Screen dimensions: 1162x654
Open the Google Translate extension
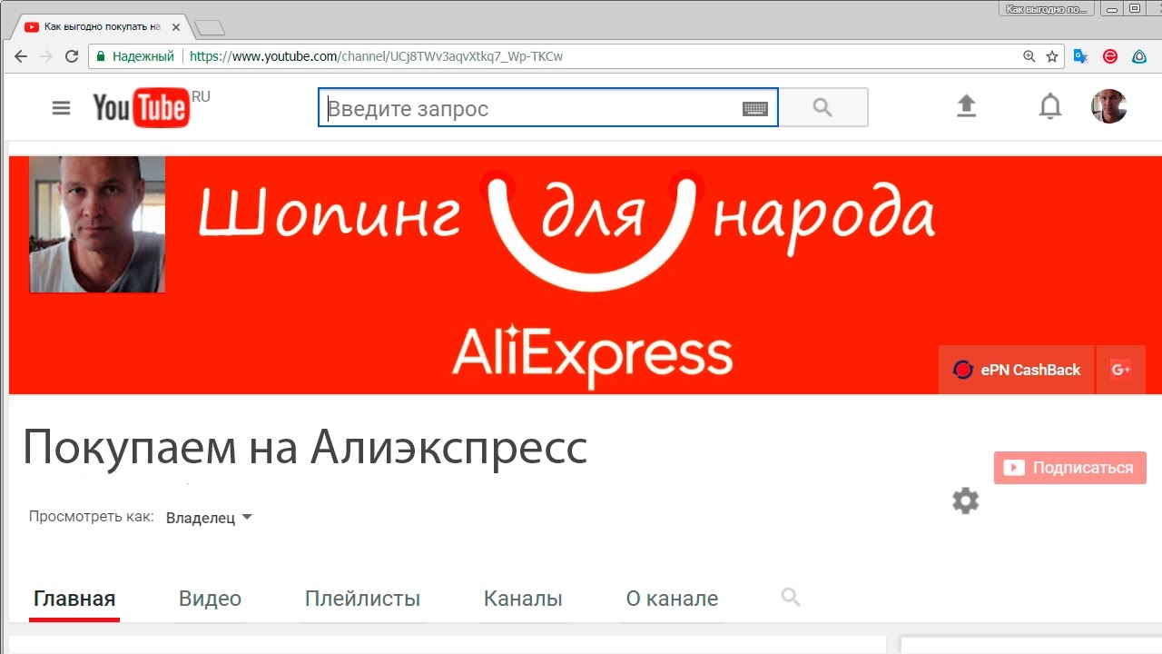1080,56
